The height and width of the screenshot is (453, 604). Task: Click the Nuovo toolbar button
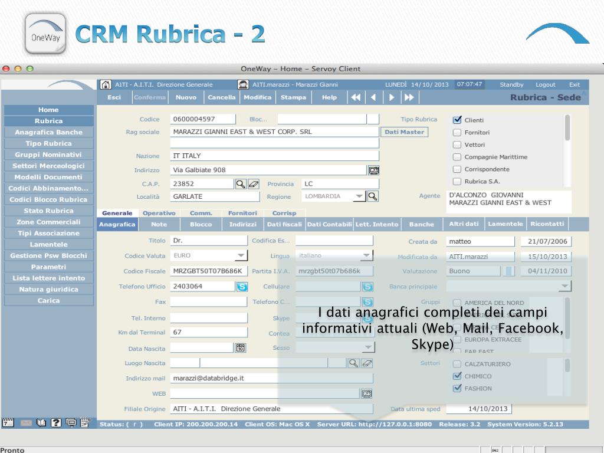point(186,97)
